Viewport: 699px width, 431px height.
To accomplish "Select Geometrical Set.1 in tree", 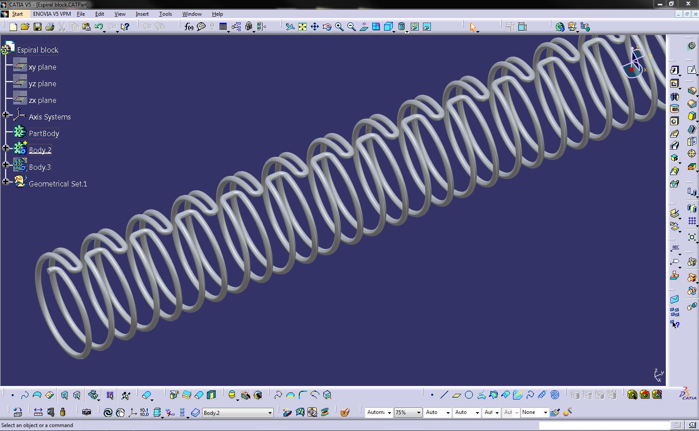I will click(58, 184).
